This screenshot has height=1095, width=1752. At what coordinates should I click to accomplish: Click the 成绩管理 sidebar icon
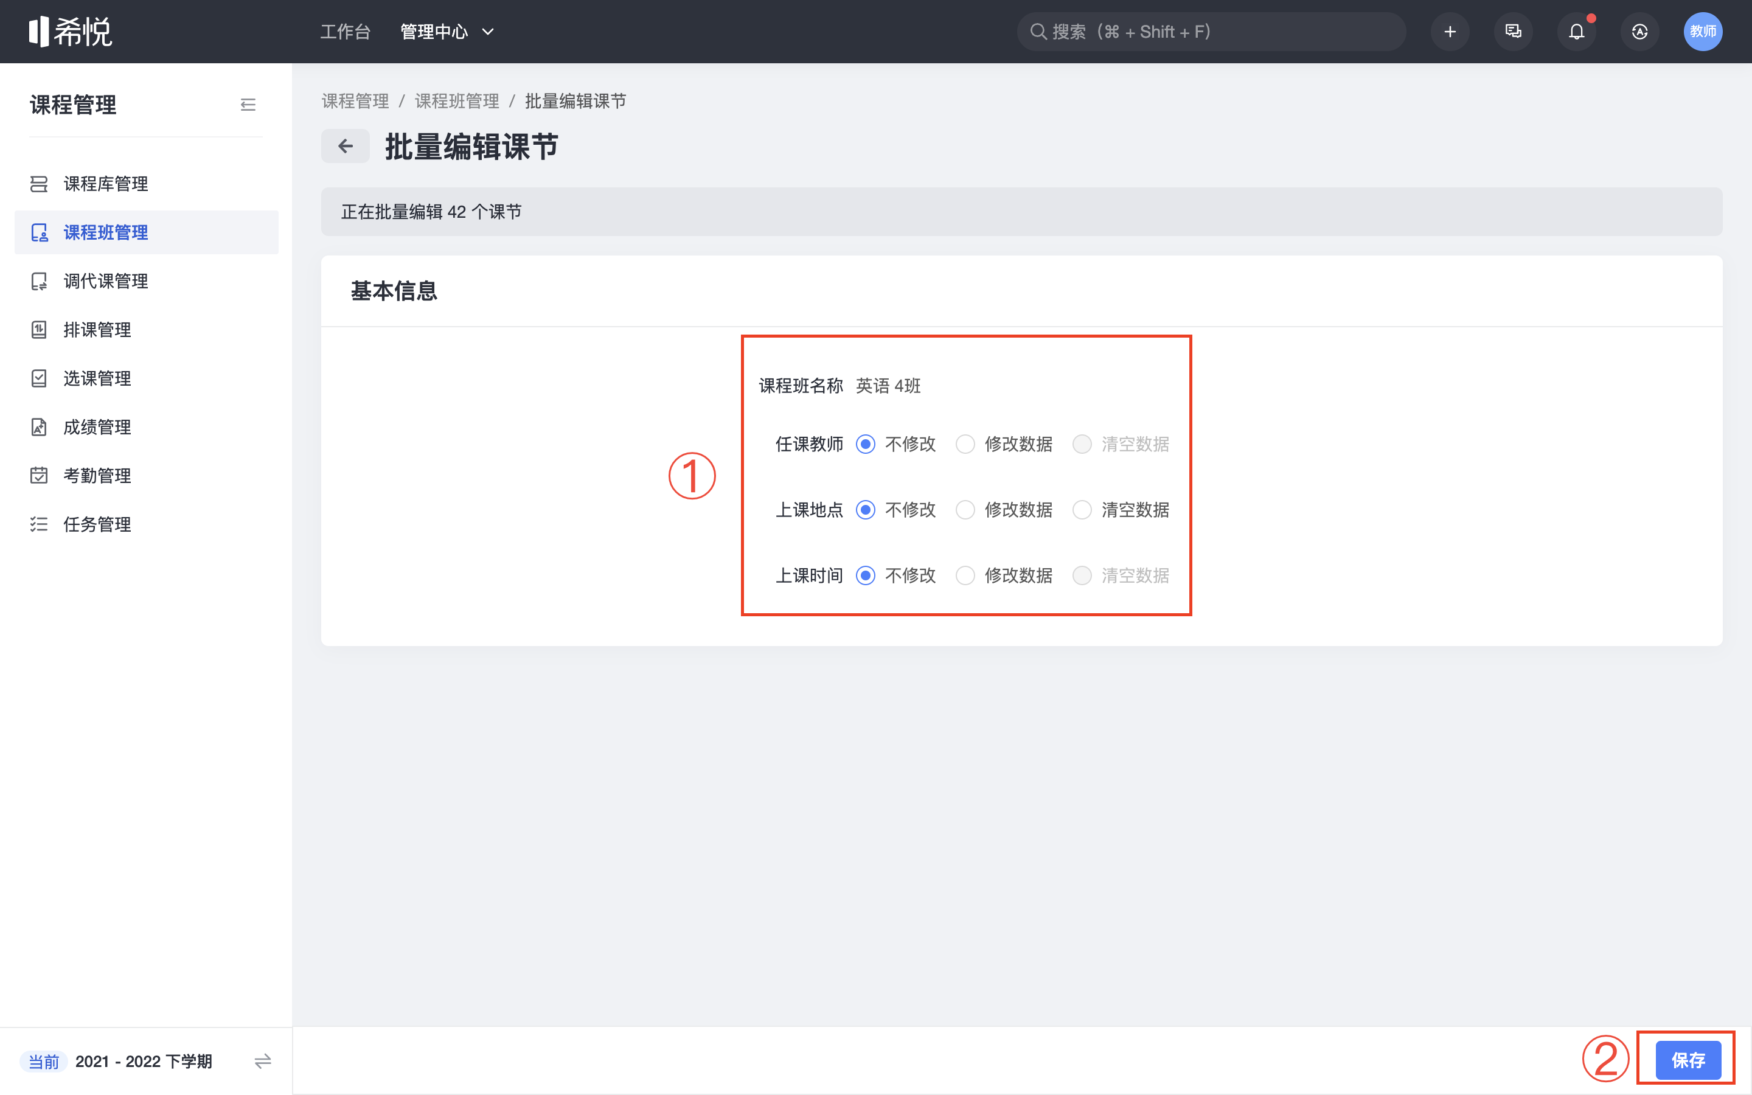(39, 426)
